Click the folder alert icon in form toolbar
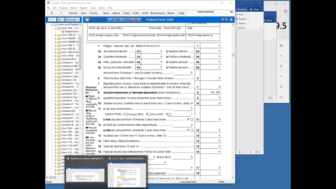The image size is (336, 189). pyautogui.click(x=122, y=20)
